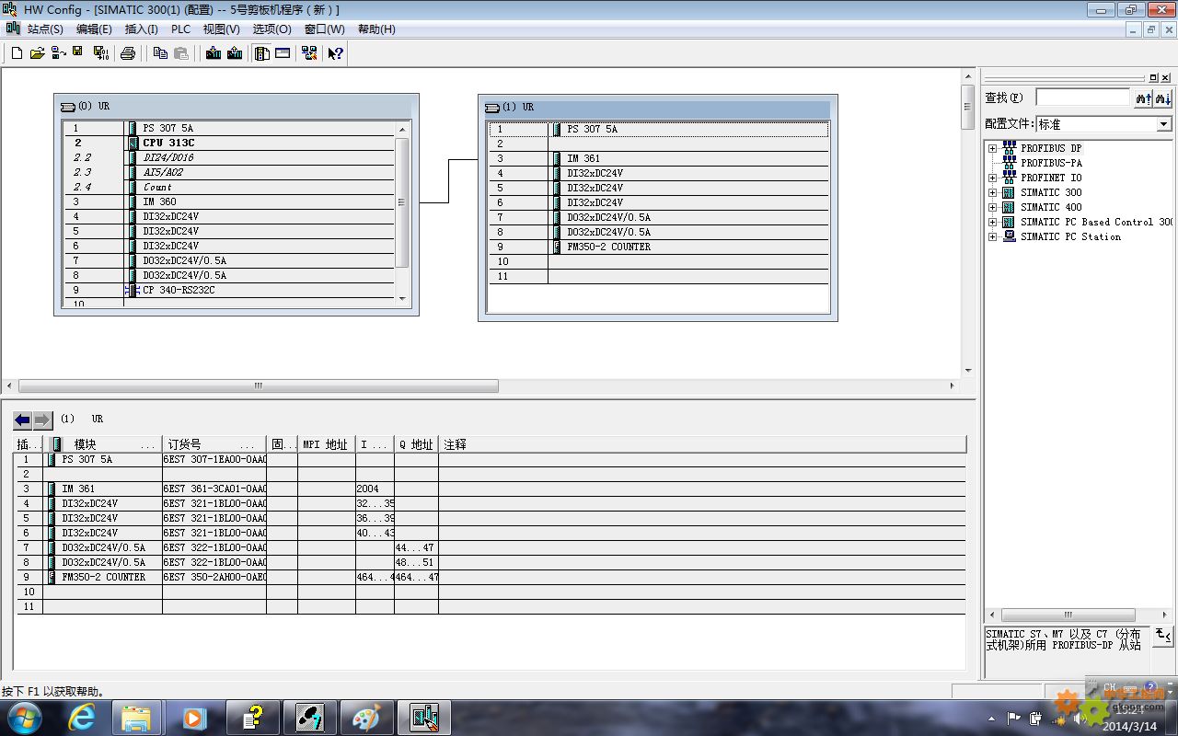Click the 订货号 column header

(x=214, y=444)
